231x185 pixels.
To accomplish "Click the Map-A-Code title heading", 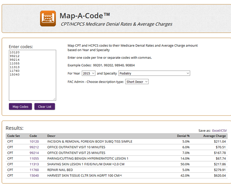I will (85, 16).
